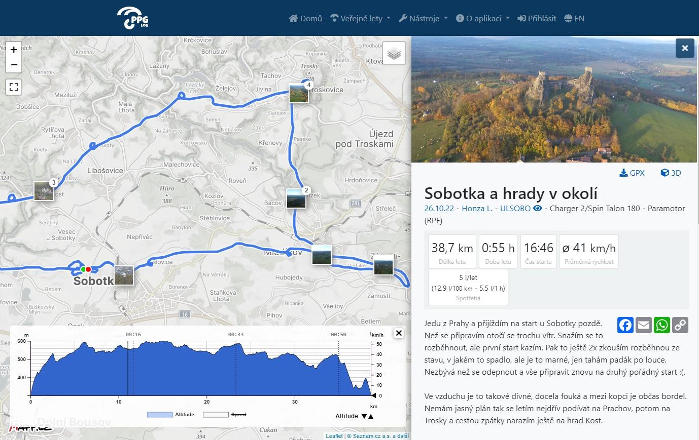Image resolution: width=699 pixels, height=440 pixels.
Task: Open photo thumbnail number 4 near Troskovice
Action: click(x=299, y=94)
